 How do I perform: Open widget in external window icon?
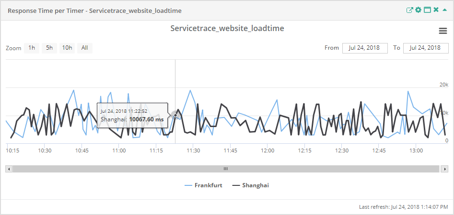tap(409, 10)
